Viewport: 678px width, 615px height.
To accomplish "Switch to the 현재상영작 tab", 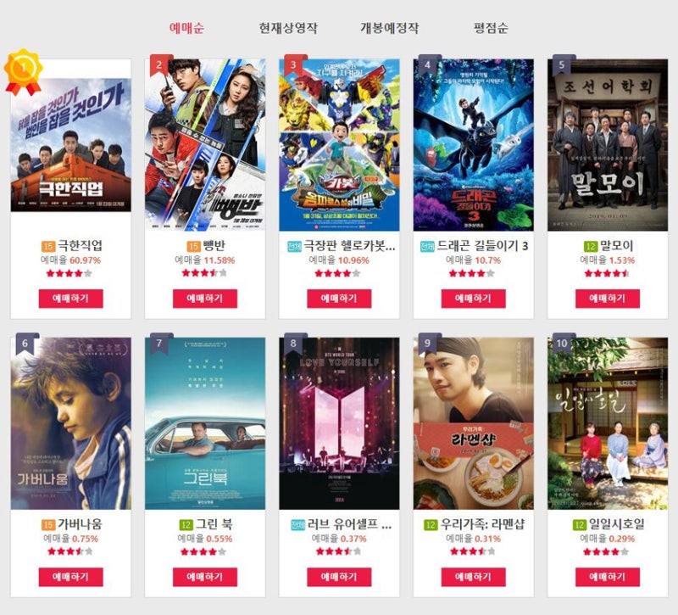I will (288, 28).
